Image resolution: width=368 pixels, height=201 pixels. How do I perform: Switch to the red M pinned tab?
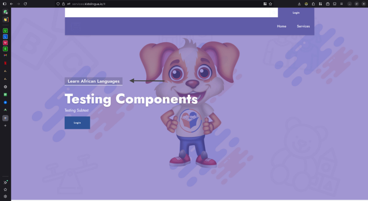click(x=5, y=43)
